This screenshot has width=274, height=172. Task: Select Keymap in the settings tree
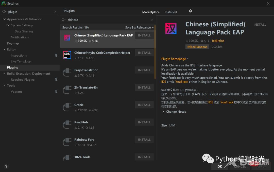point(13,43)
